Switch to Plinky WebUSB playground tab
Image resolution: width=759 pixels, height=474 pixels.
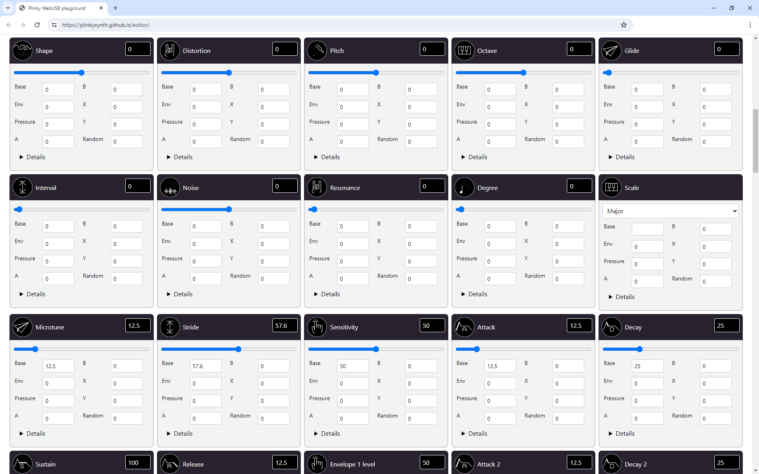pos(57,8)
